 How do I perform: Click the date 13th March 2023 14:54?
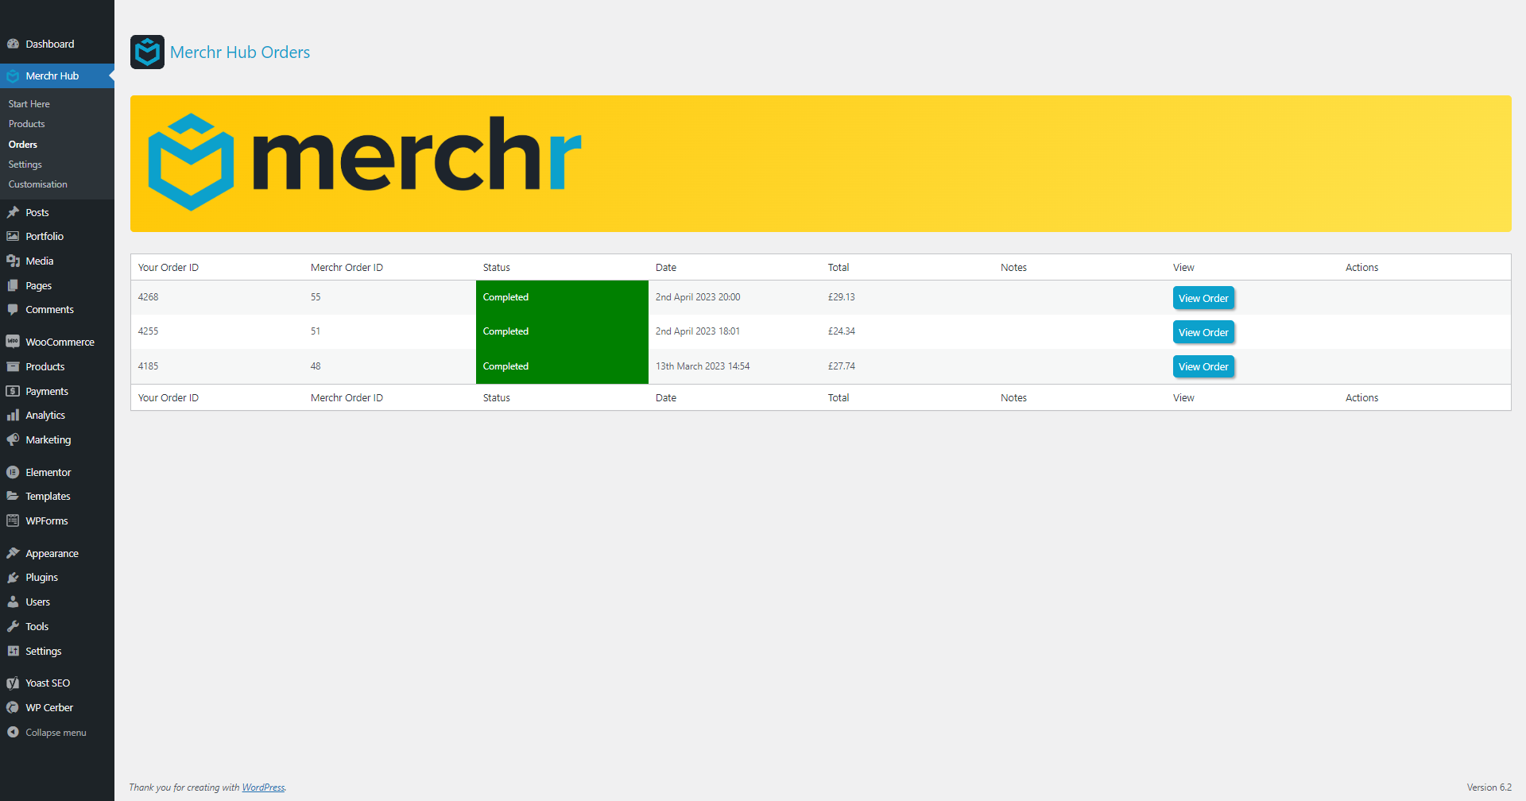[703, 366]
